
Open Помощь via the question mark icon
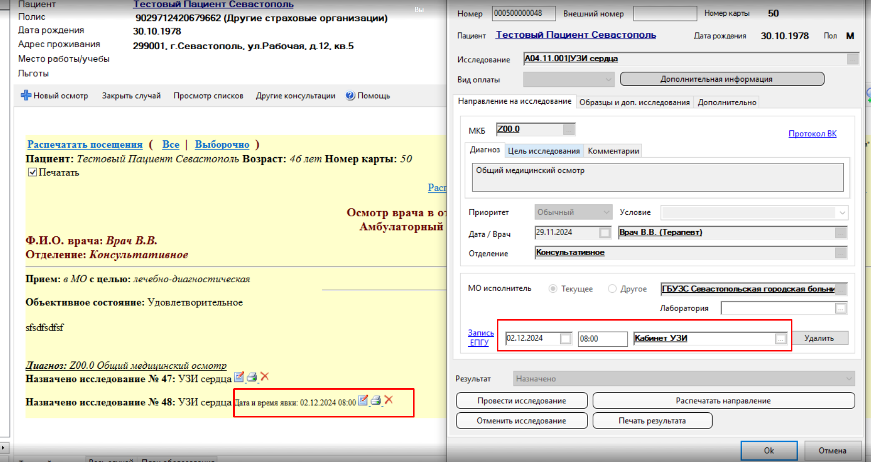(351, 95)
